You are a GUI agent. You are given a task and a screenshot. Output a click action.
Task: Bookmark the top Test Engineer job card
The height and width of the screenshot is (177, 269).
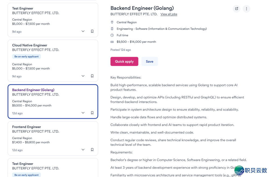click(92, 31)
